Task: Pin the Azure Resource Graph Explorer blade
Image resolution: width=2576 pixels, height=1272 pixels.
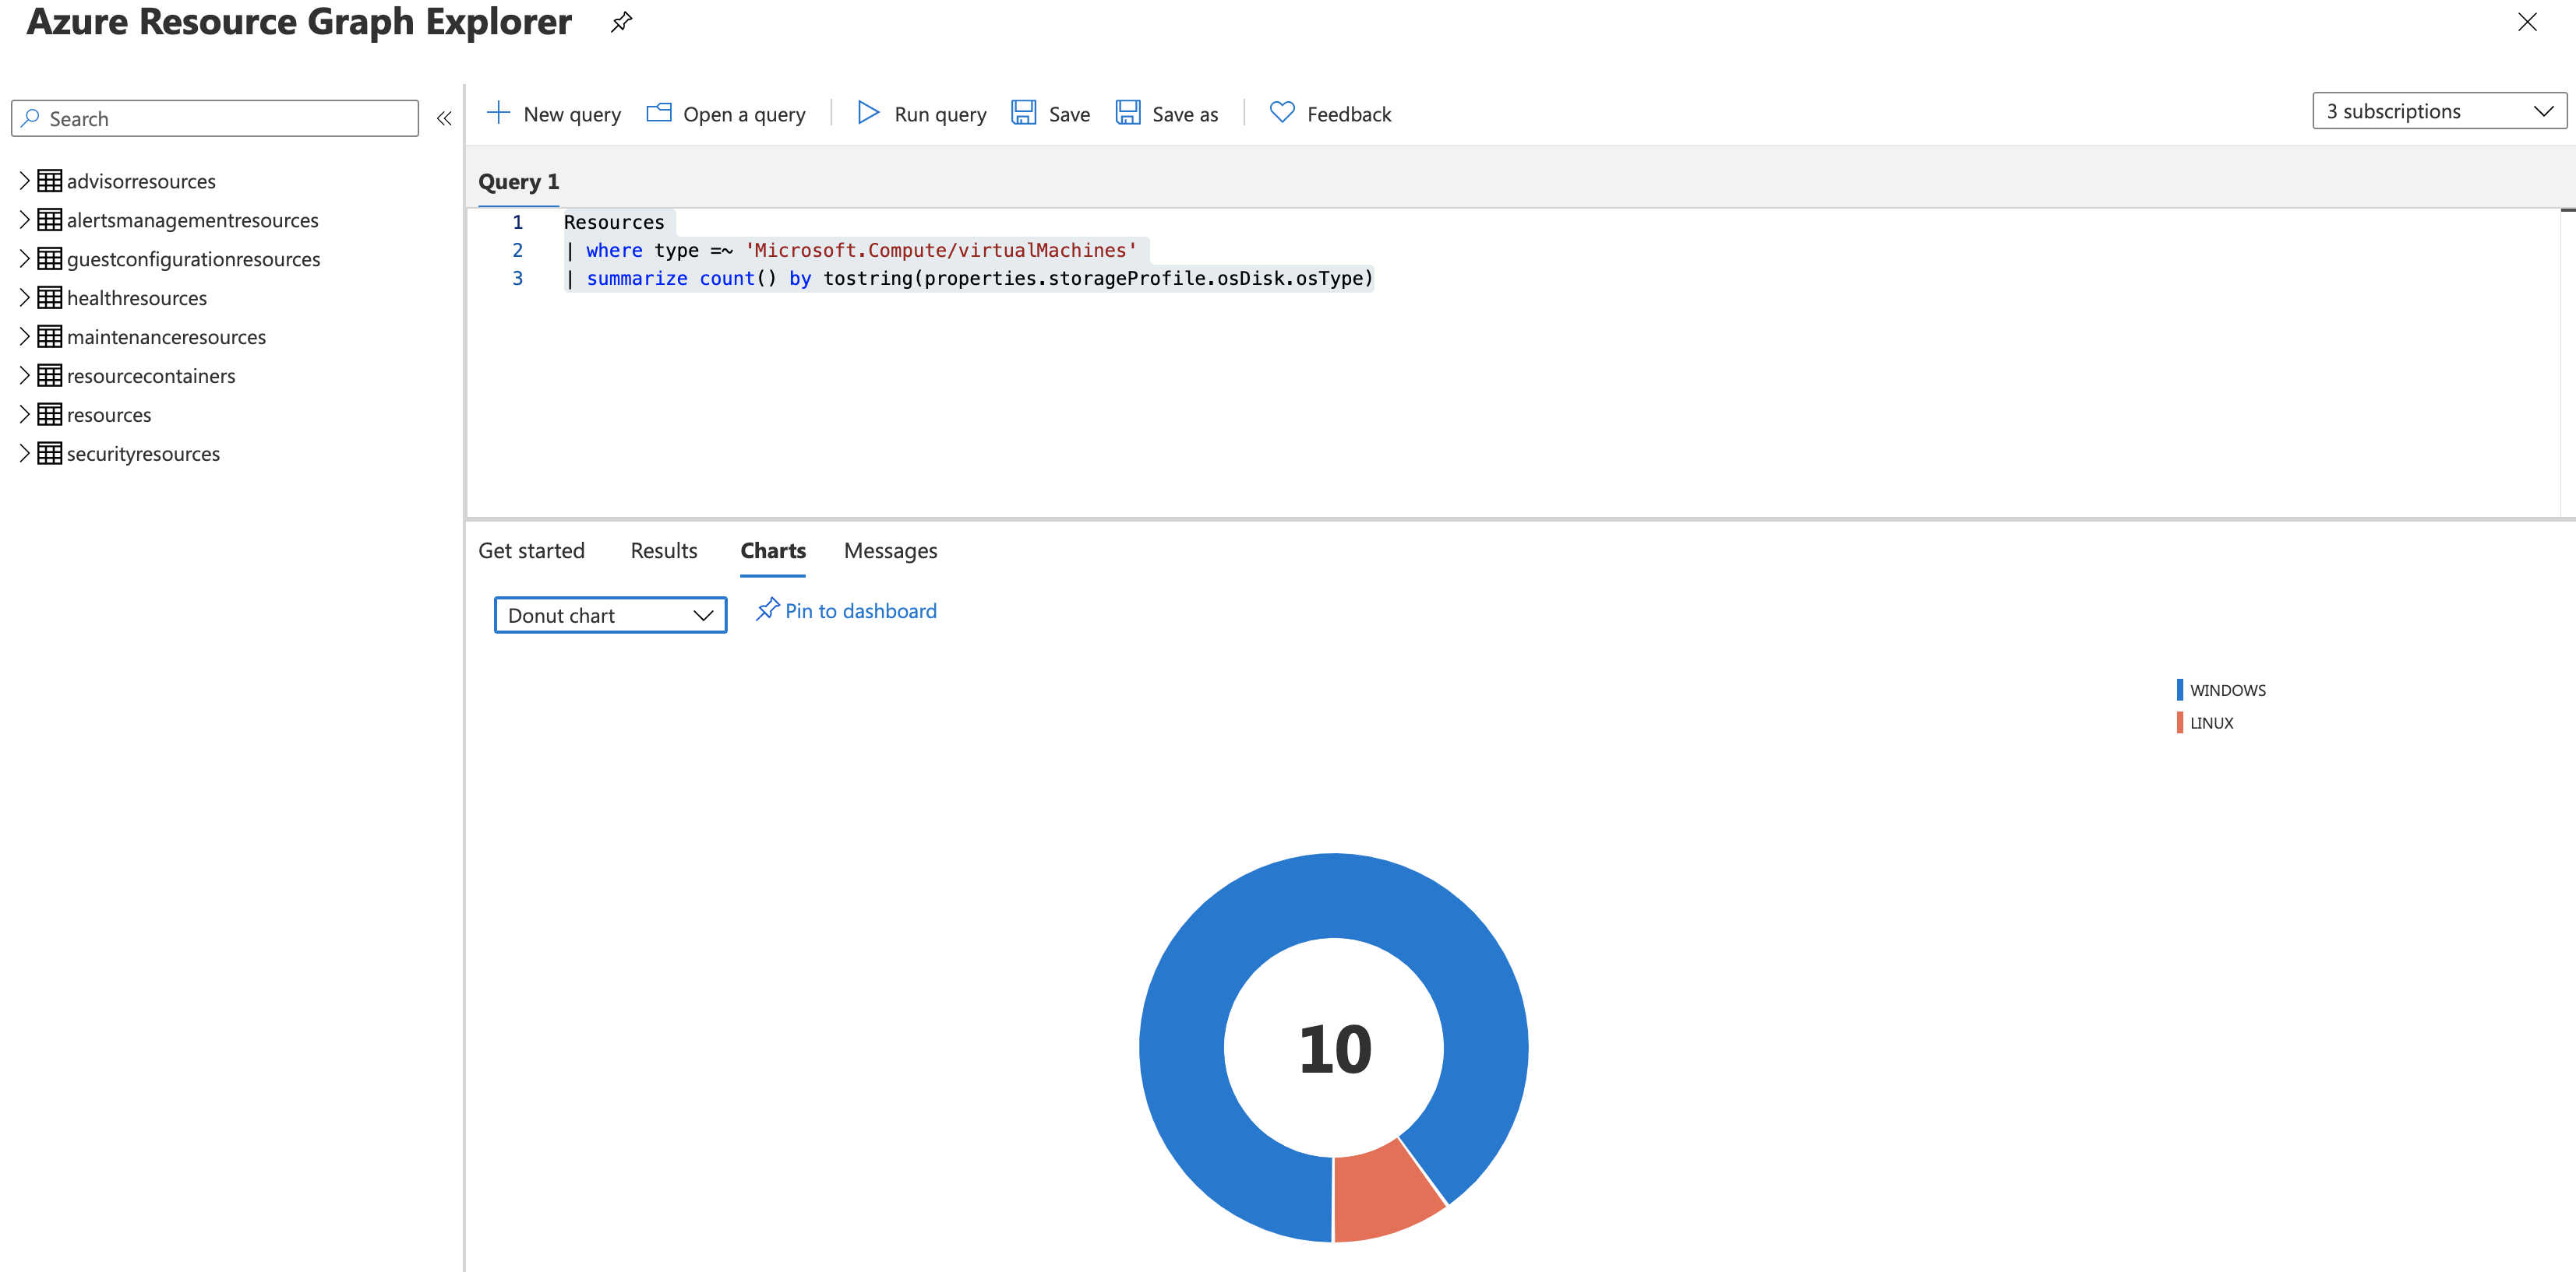Action: tap(621, 21)
